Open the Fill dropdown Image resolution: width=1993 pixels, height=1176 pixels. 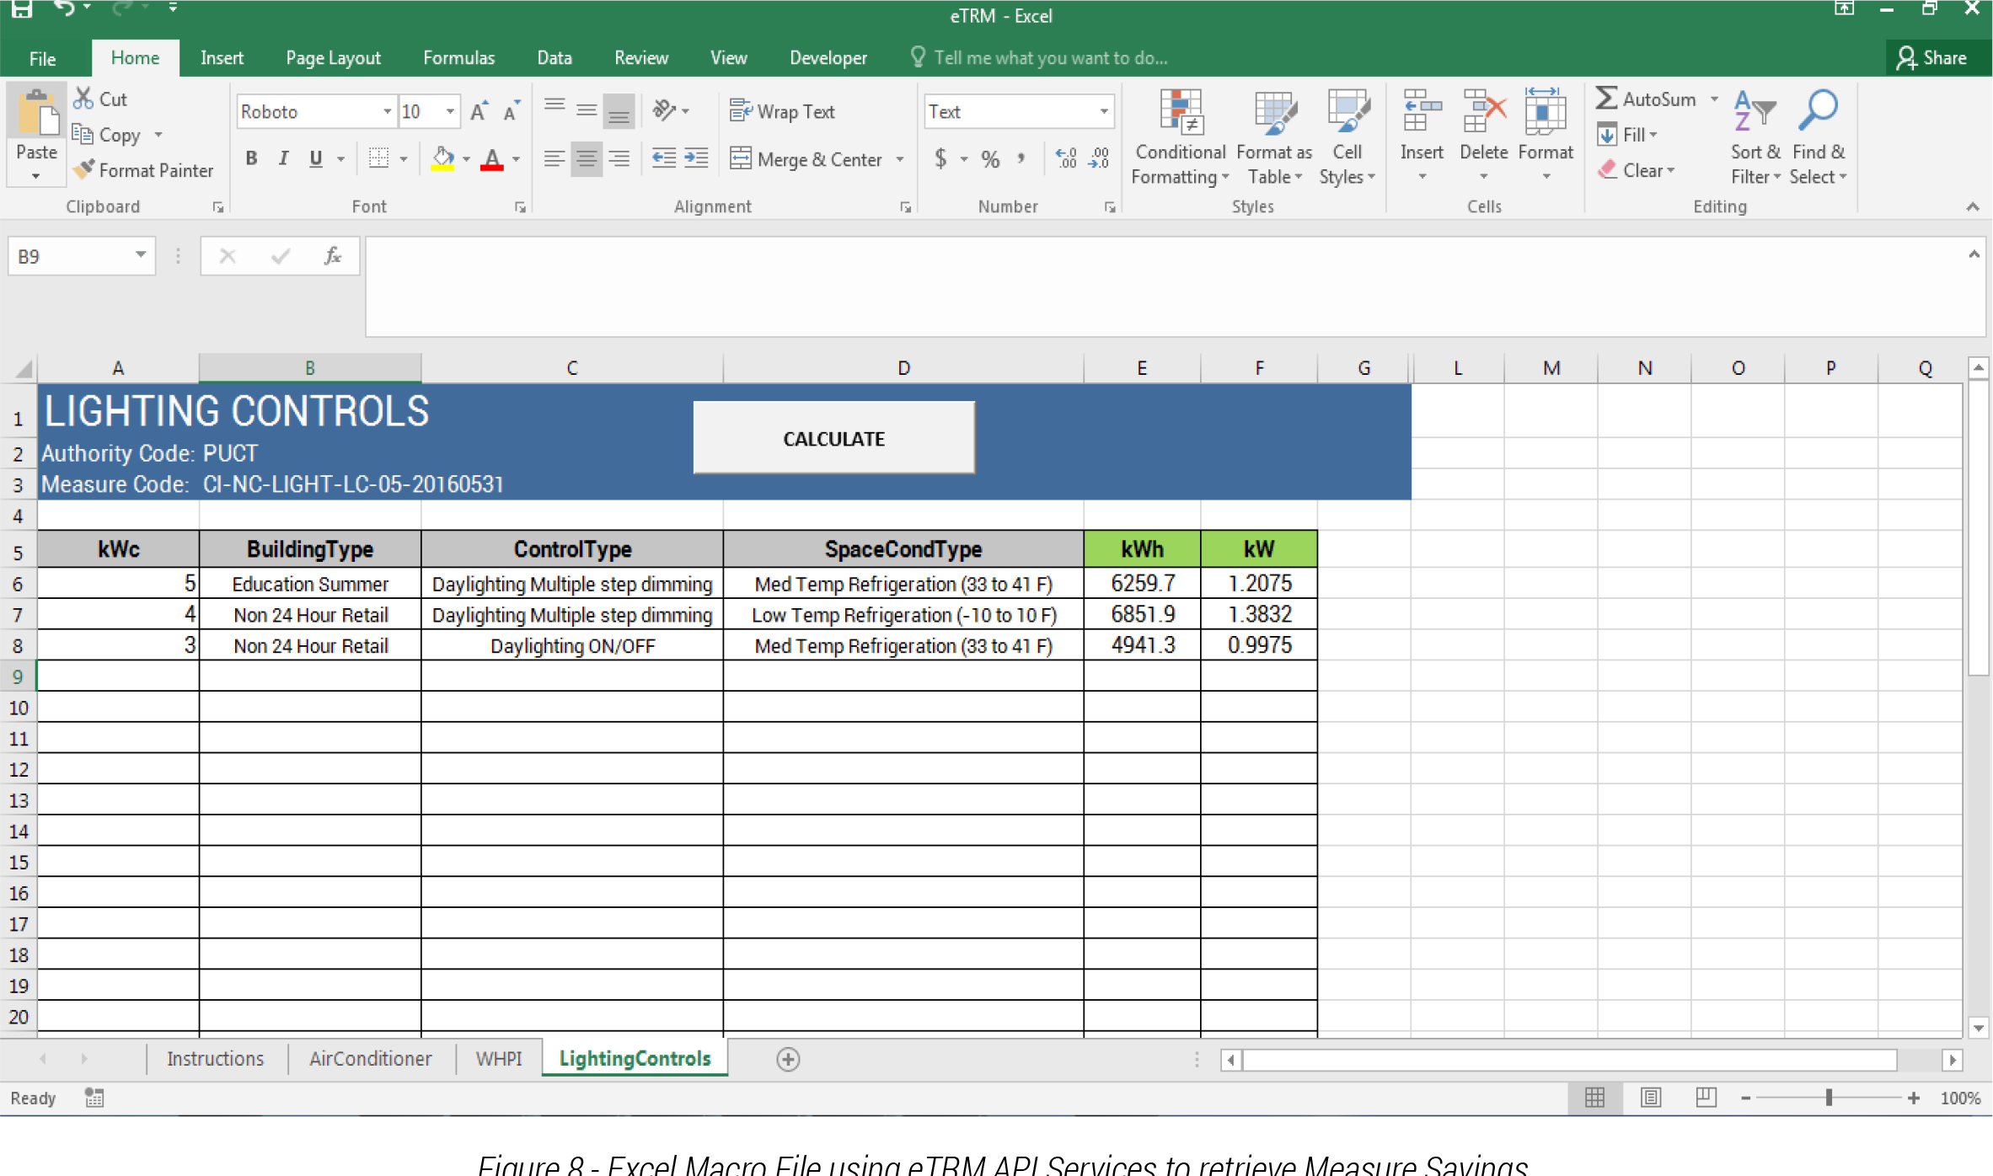(x=1627, y=134)
